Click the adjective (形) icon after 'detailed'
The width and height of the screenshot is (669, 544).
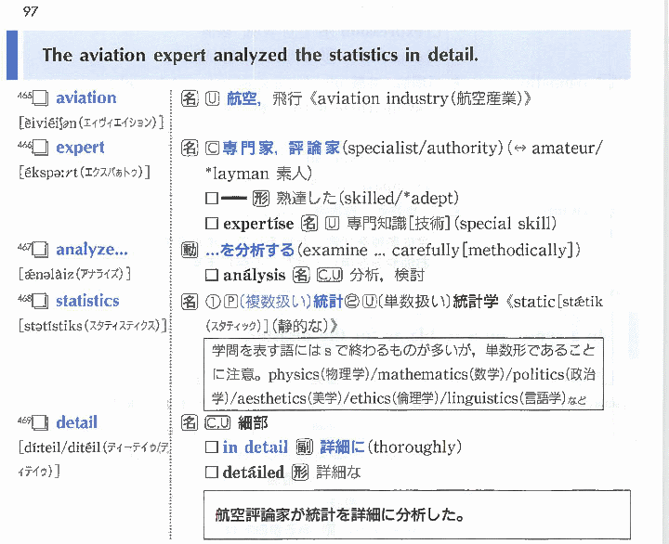tap(299, 473)
